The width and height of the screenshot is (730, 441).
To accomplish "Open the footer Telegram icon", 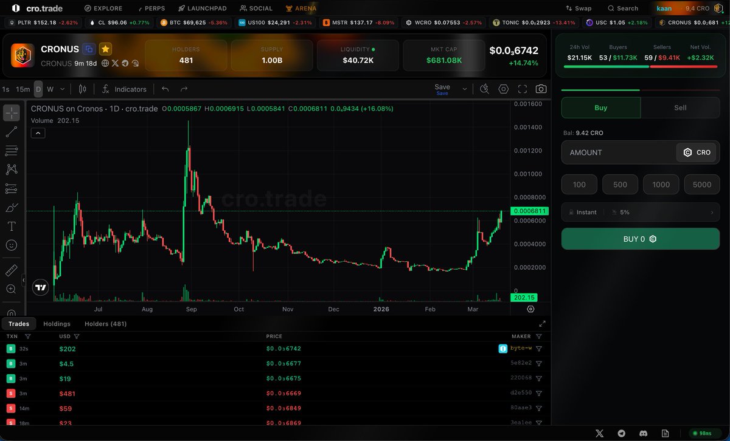I will [x=621, y=433].
